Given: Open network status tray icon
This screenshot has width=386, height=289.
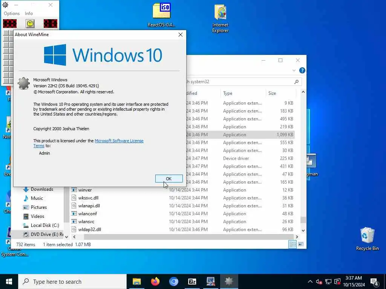Looking at the screenshot, I should 328,281.
